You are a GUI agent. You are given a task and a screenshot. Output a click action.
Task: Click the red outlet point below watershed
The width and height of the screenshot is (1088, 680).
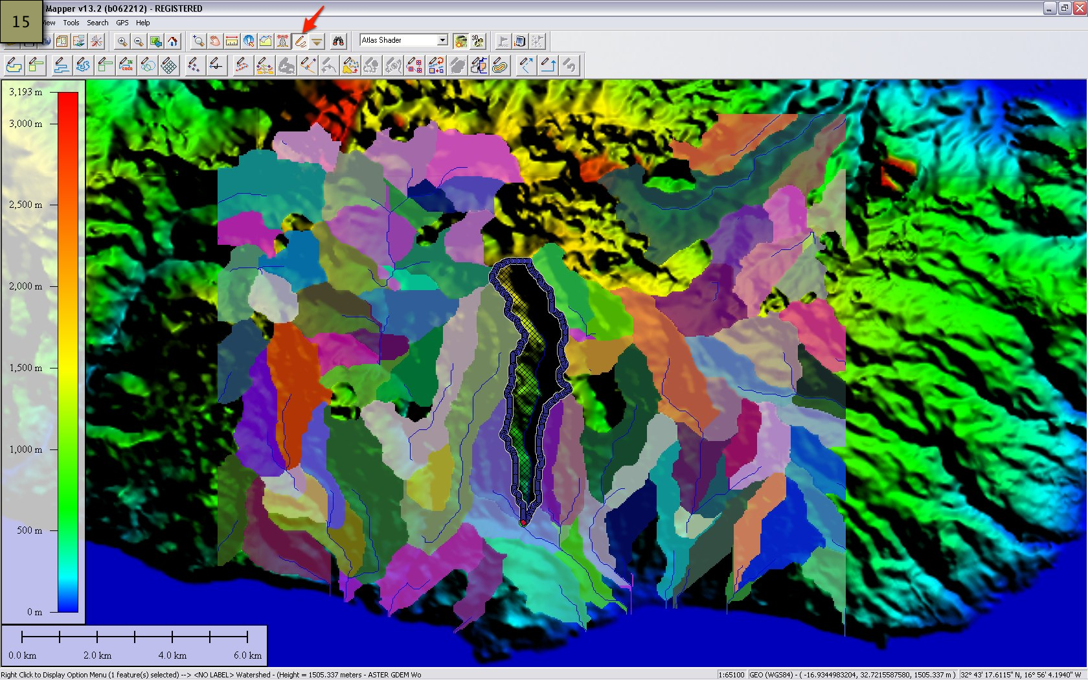tap(523, 522)
